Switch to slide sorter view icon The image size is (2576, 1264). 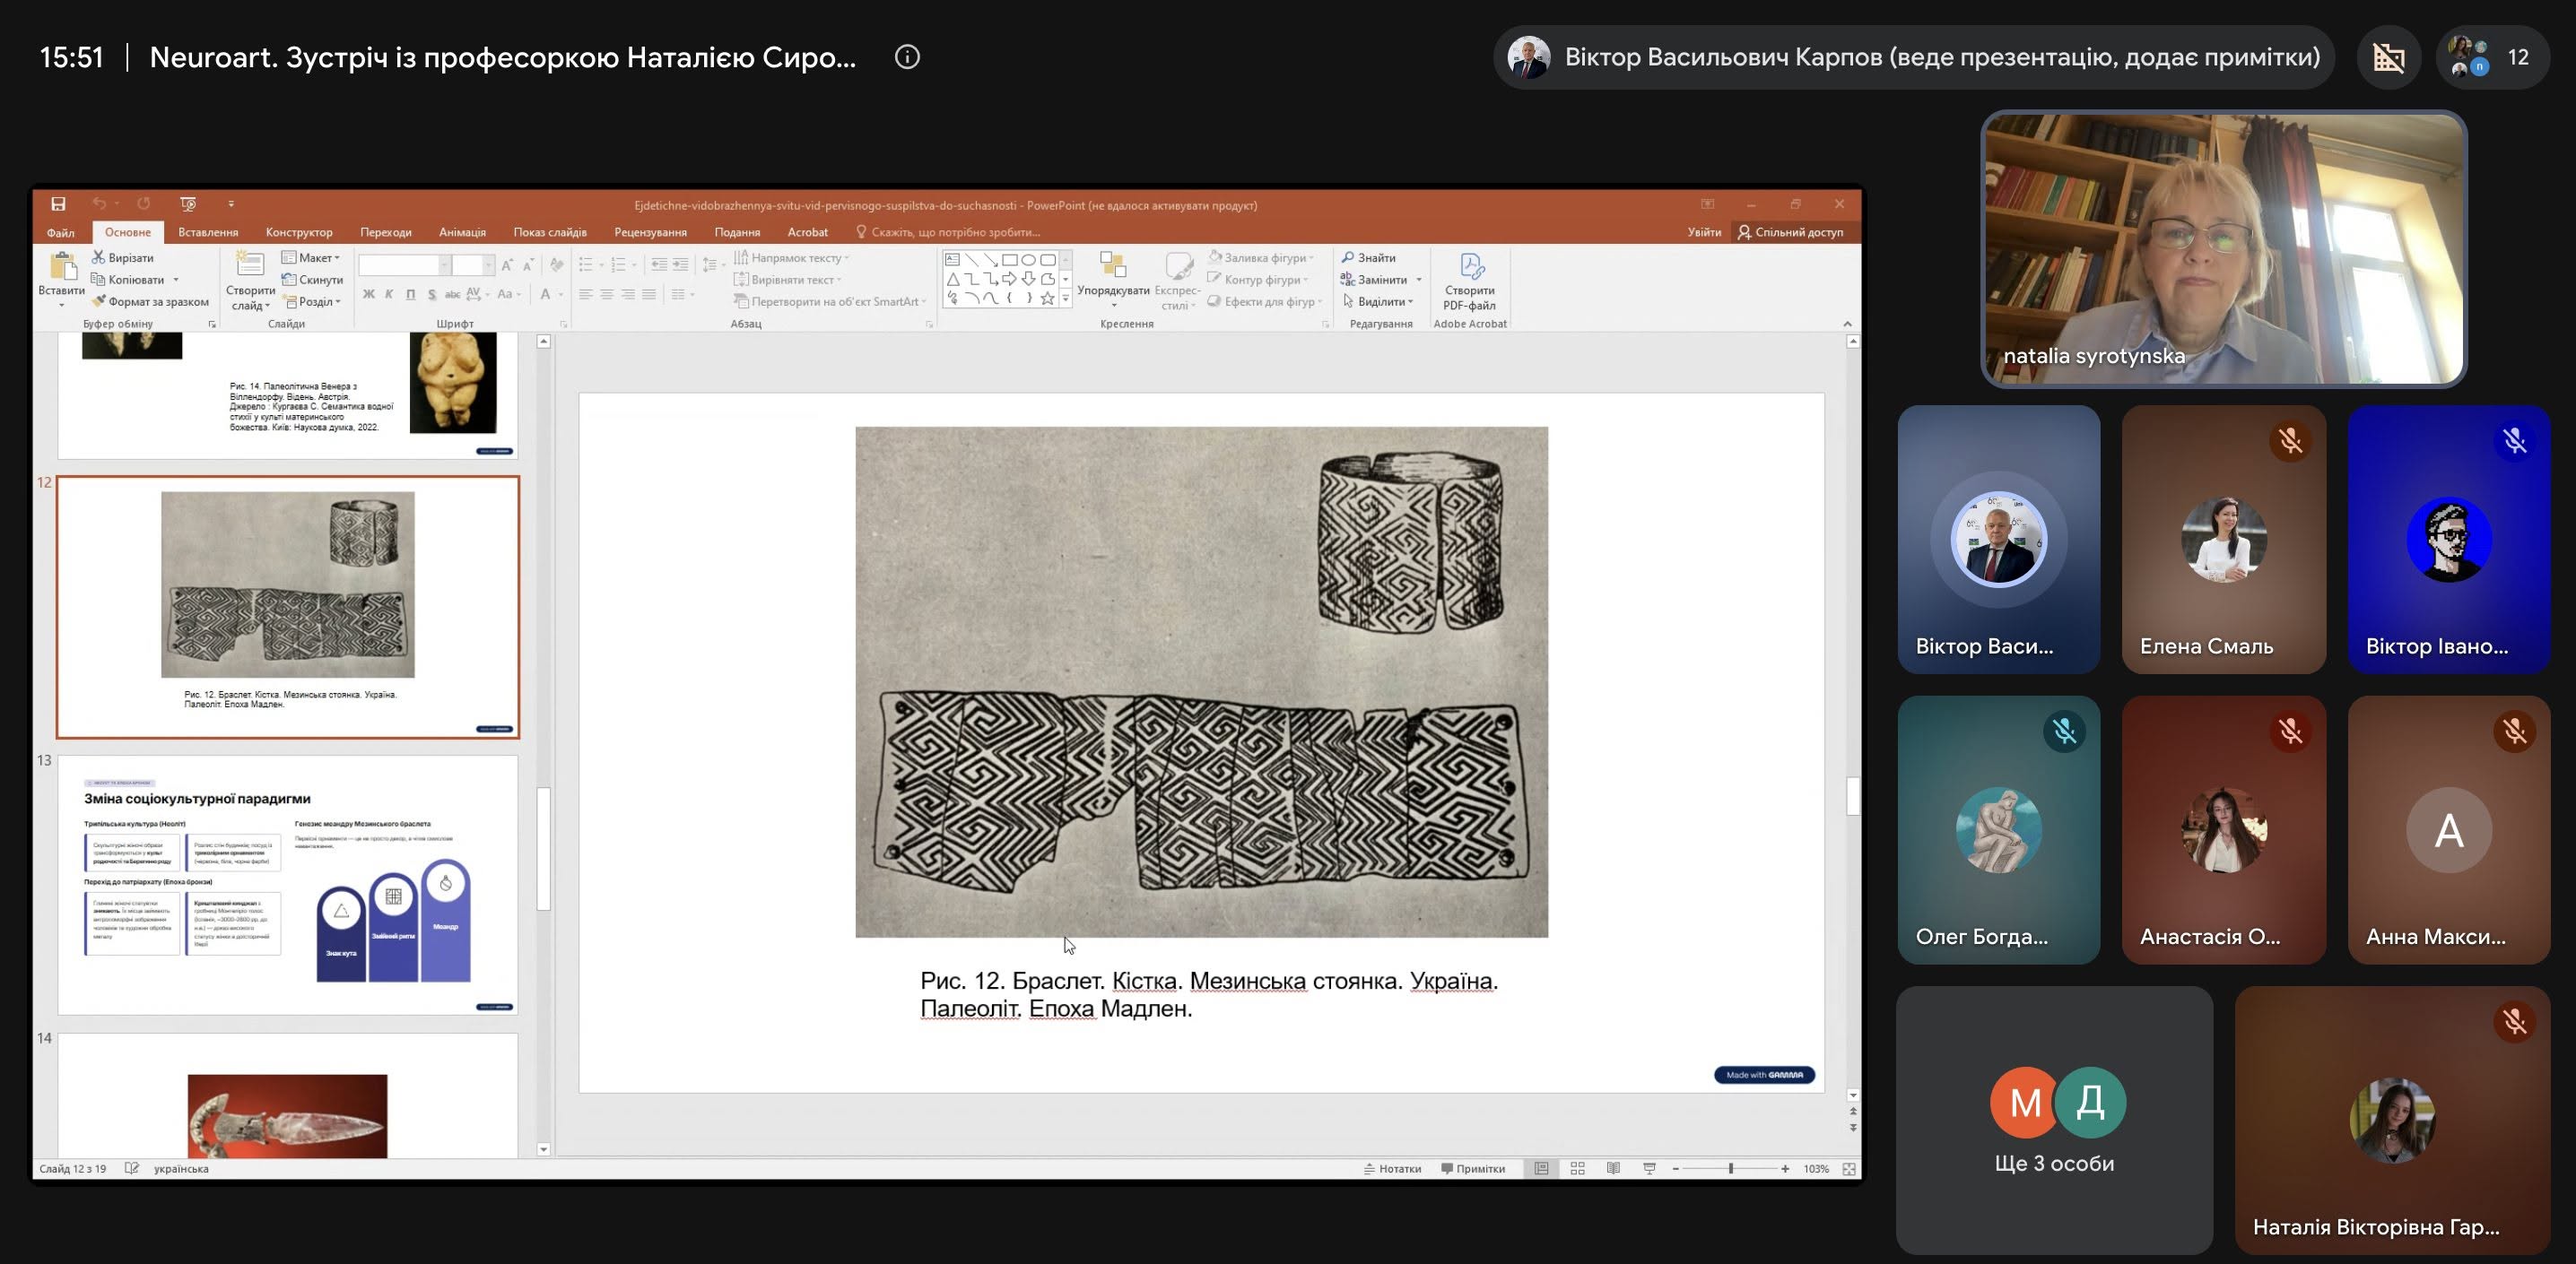(1577, 1168)
